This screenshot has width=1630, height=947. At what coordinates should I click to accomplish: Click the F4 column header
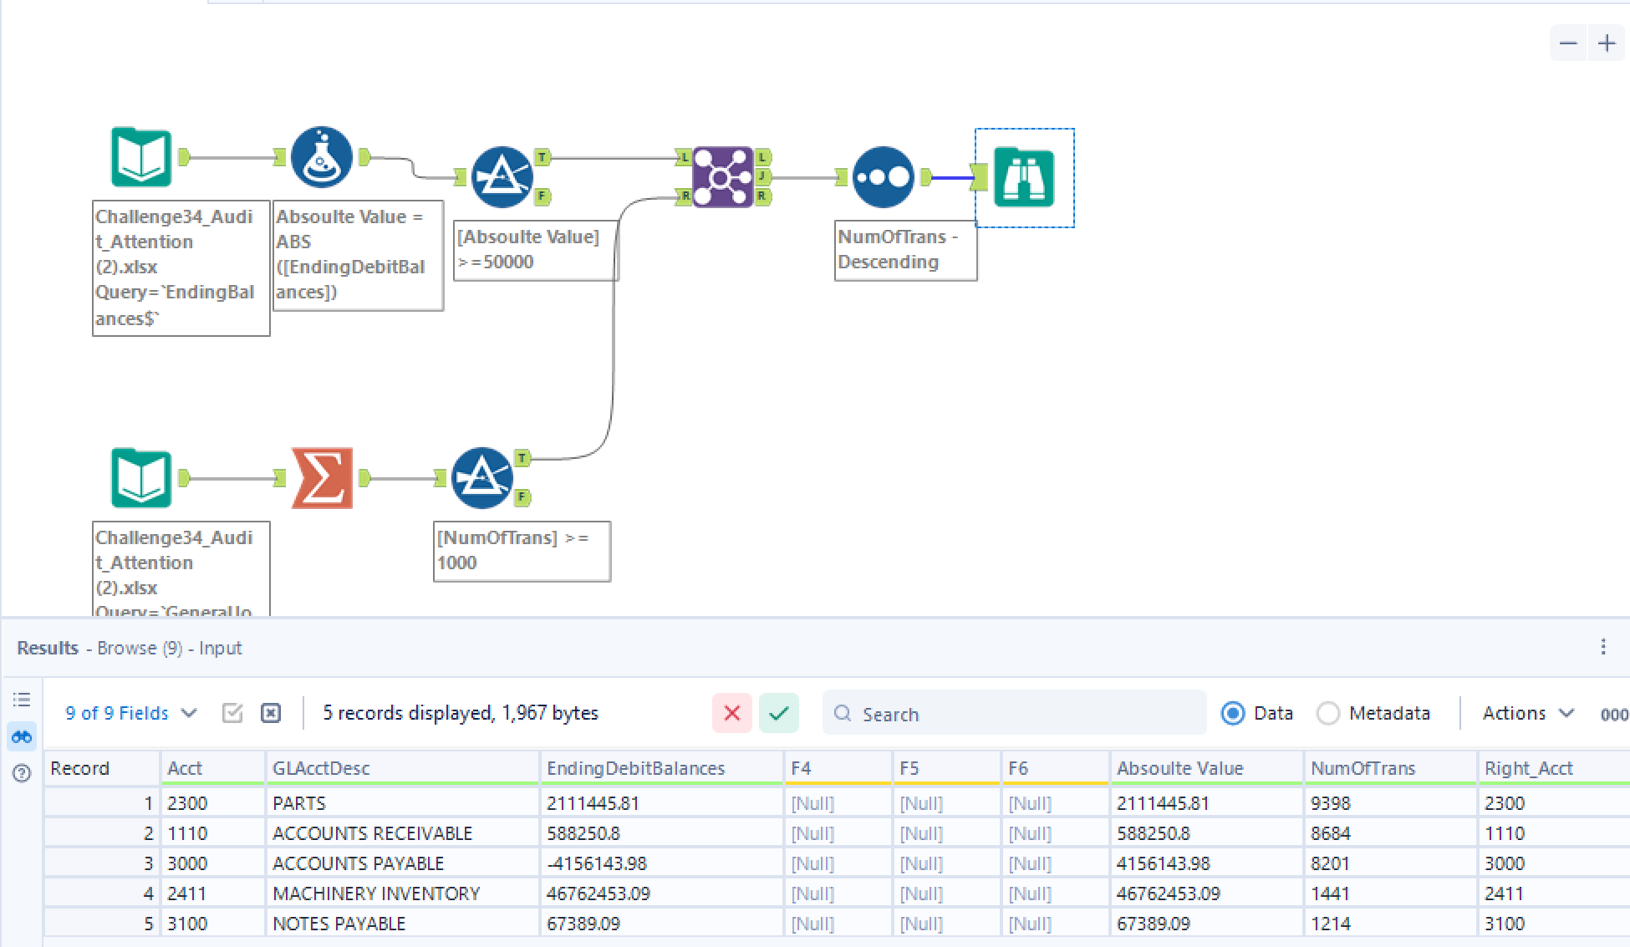coord(838,768)
